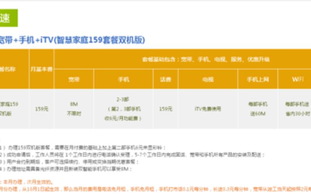Viewport: 311px width, 194px height.
Task: Select the '月基本费' column header
Action: [42, 69]
